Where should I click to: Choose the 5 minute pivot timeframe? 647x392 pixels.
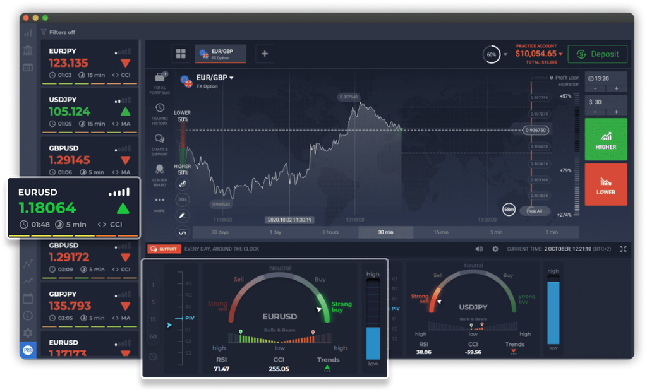(153, 302)
